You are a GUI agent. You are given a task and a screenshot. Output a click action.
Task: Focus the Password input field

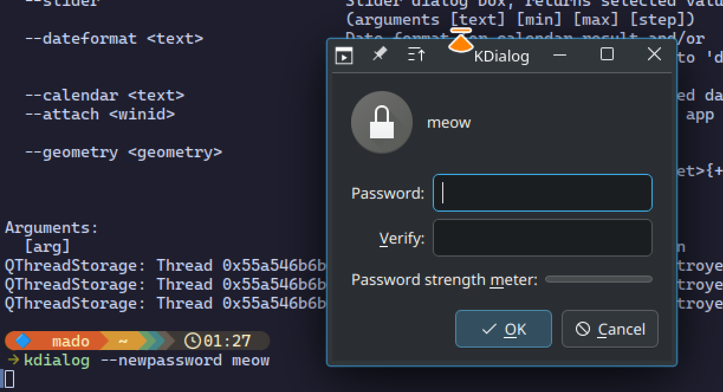click(542, 193)
